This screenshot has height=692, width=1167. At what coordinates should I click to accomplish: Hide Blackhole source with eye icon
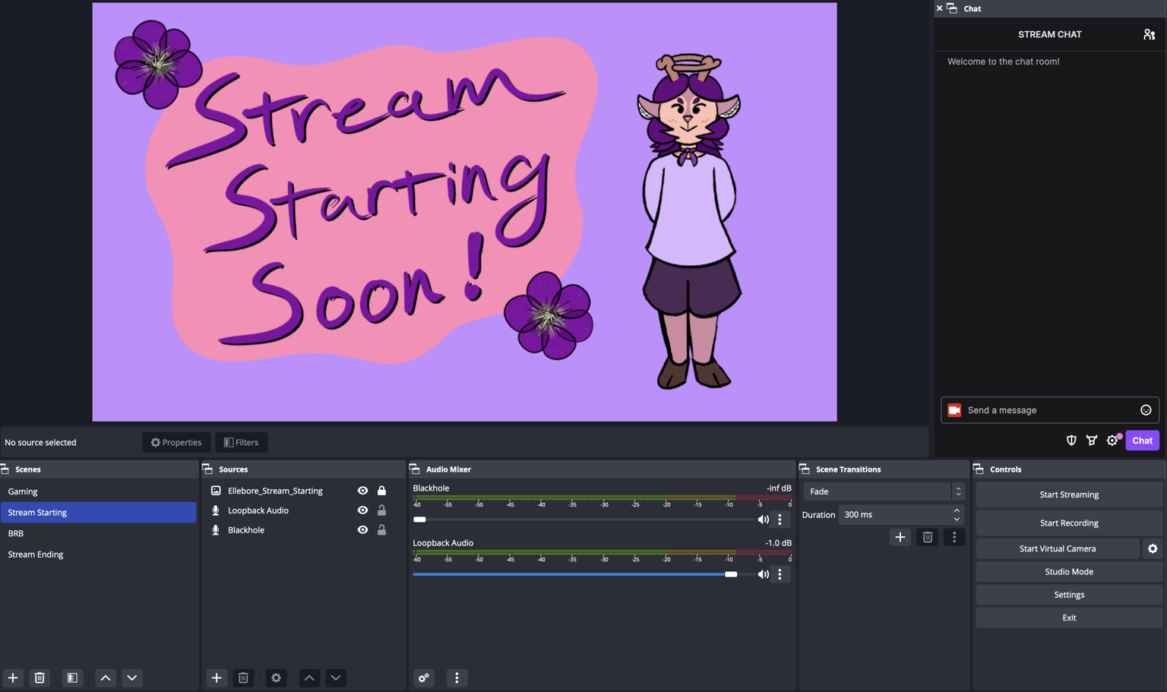click(362, 530)
